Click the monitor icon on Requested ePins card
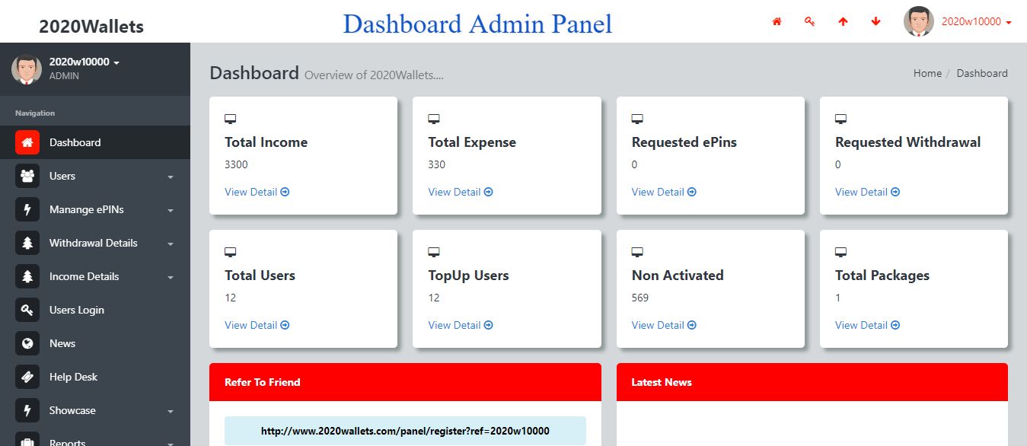The height and width of the screenshot is (446, 1027). [638, 119]
